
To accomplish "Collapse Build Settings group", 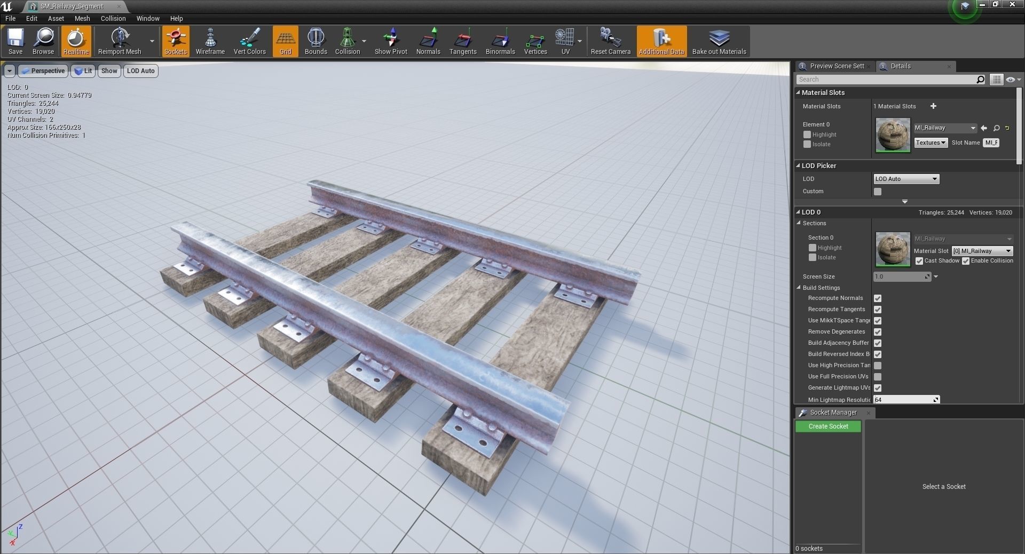I will click(799, 288).
